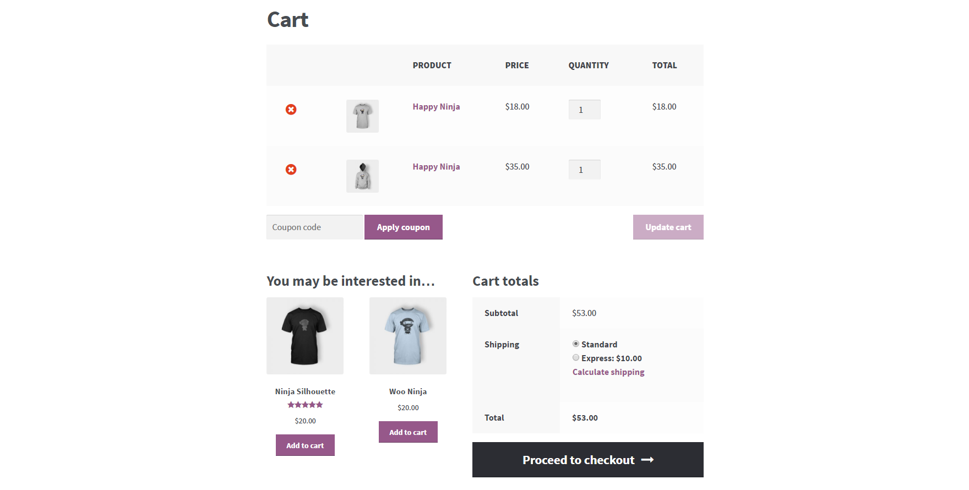The image size is (969, 490).
Task: Click the Apply coupon button
Action: tap(404, 227)
